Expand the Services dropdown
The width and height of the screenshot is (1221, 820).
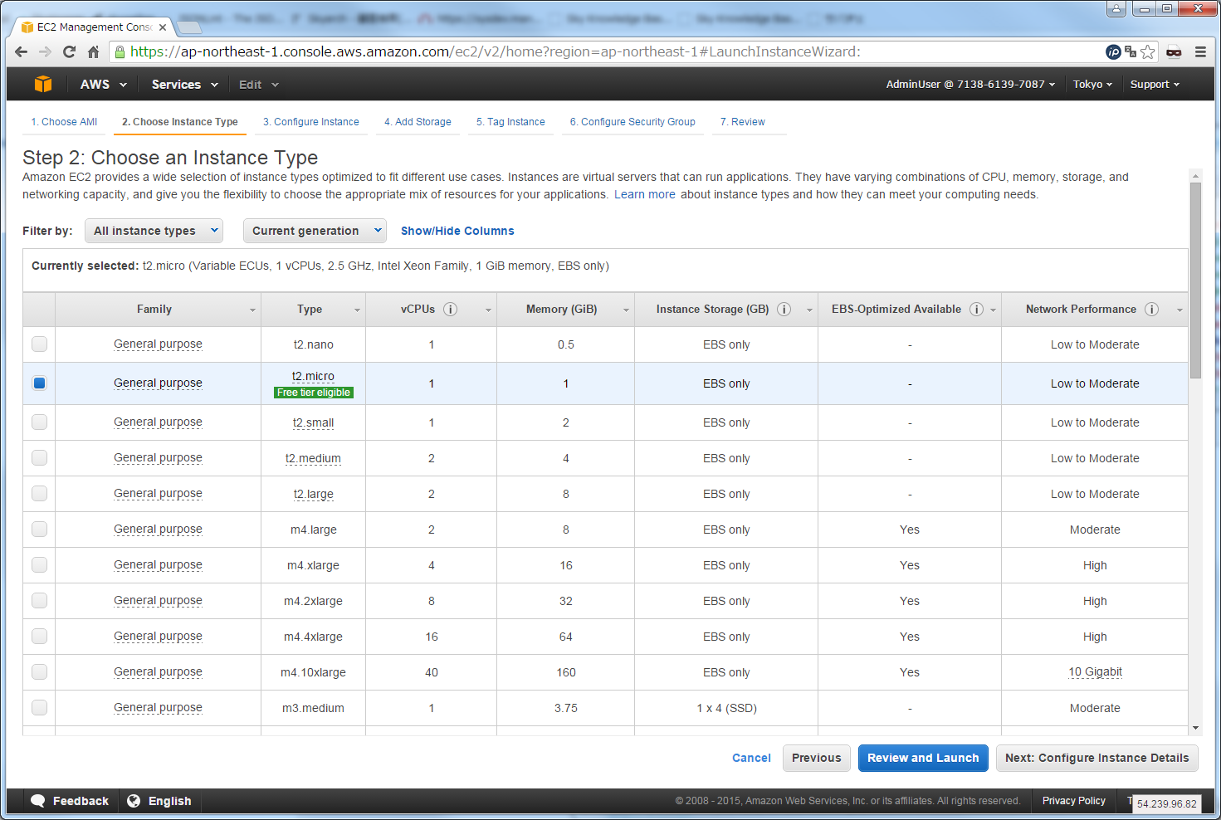click(x=185, y=85)
